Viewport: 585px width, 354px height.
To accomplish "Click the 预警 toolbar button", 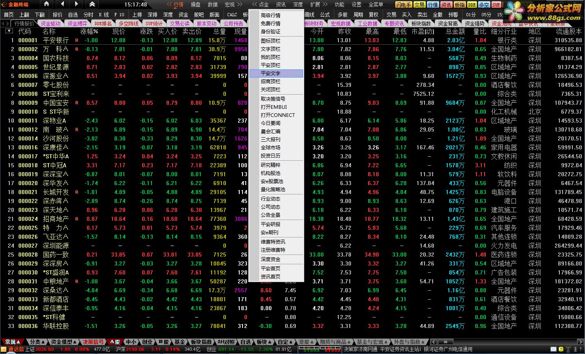I will coord(453,15).
